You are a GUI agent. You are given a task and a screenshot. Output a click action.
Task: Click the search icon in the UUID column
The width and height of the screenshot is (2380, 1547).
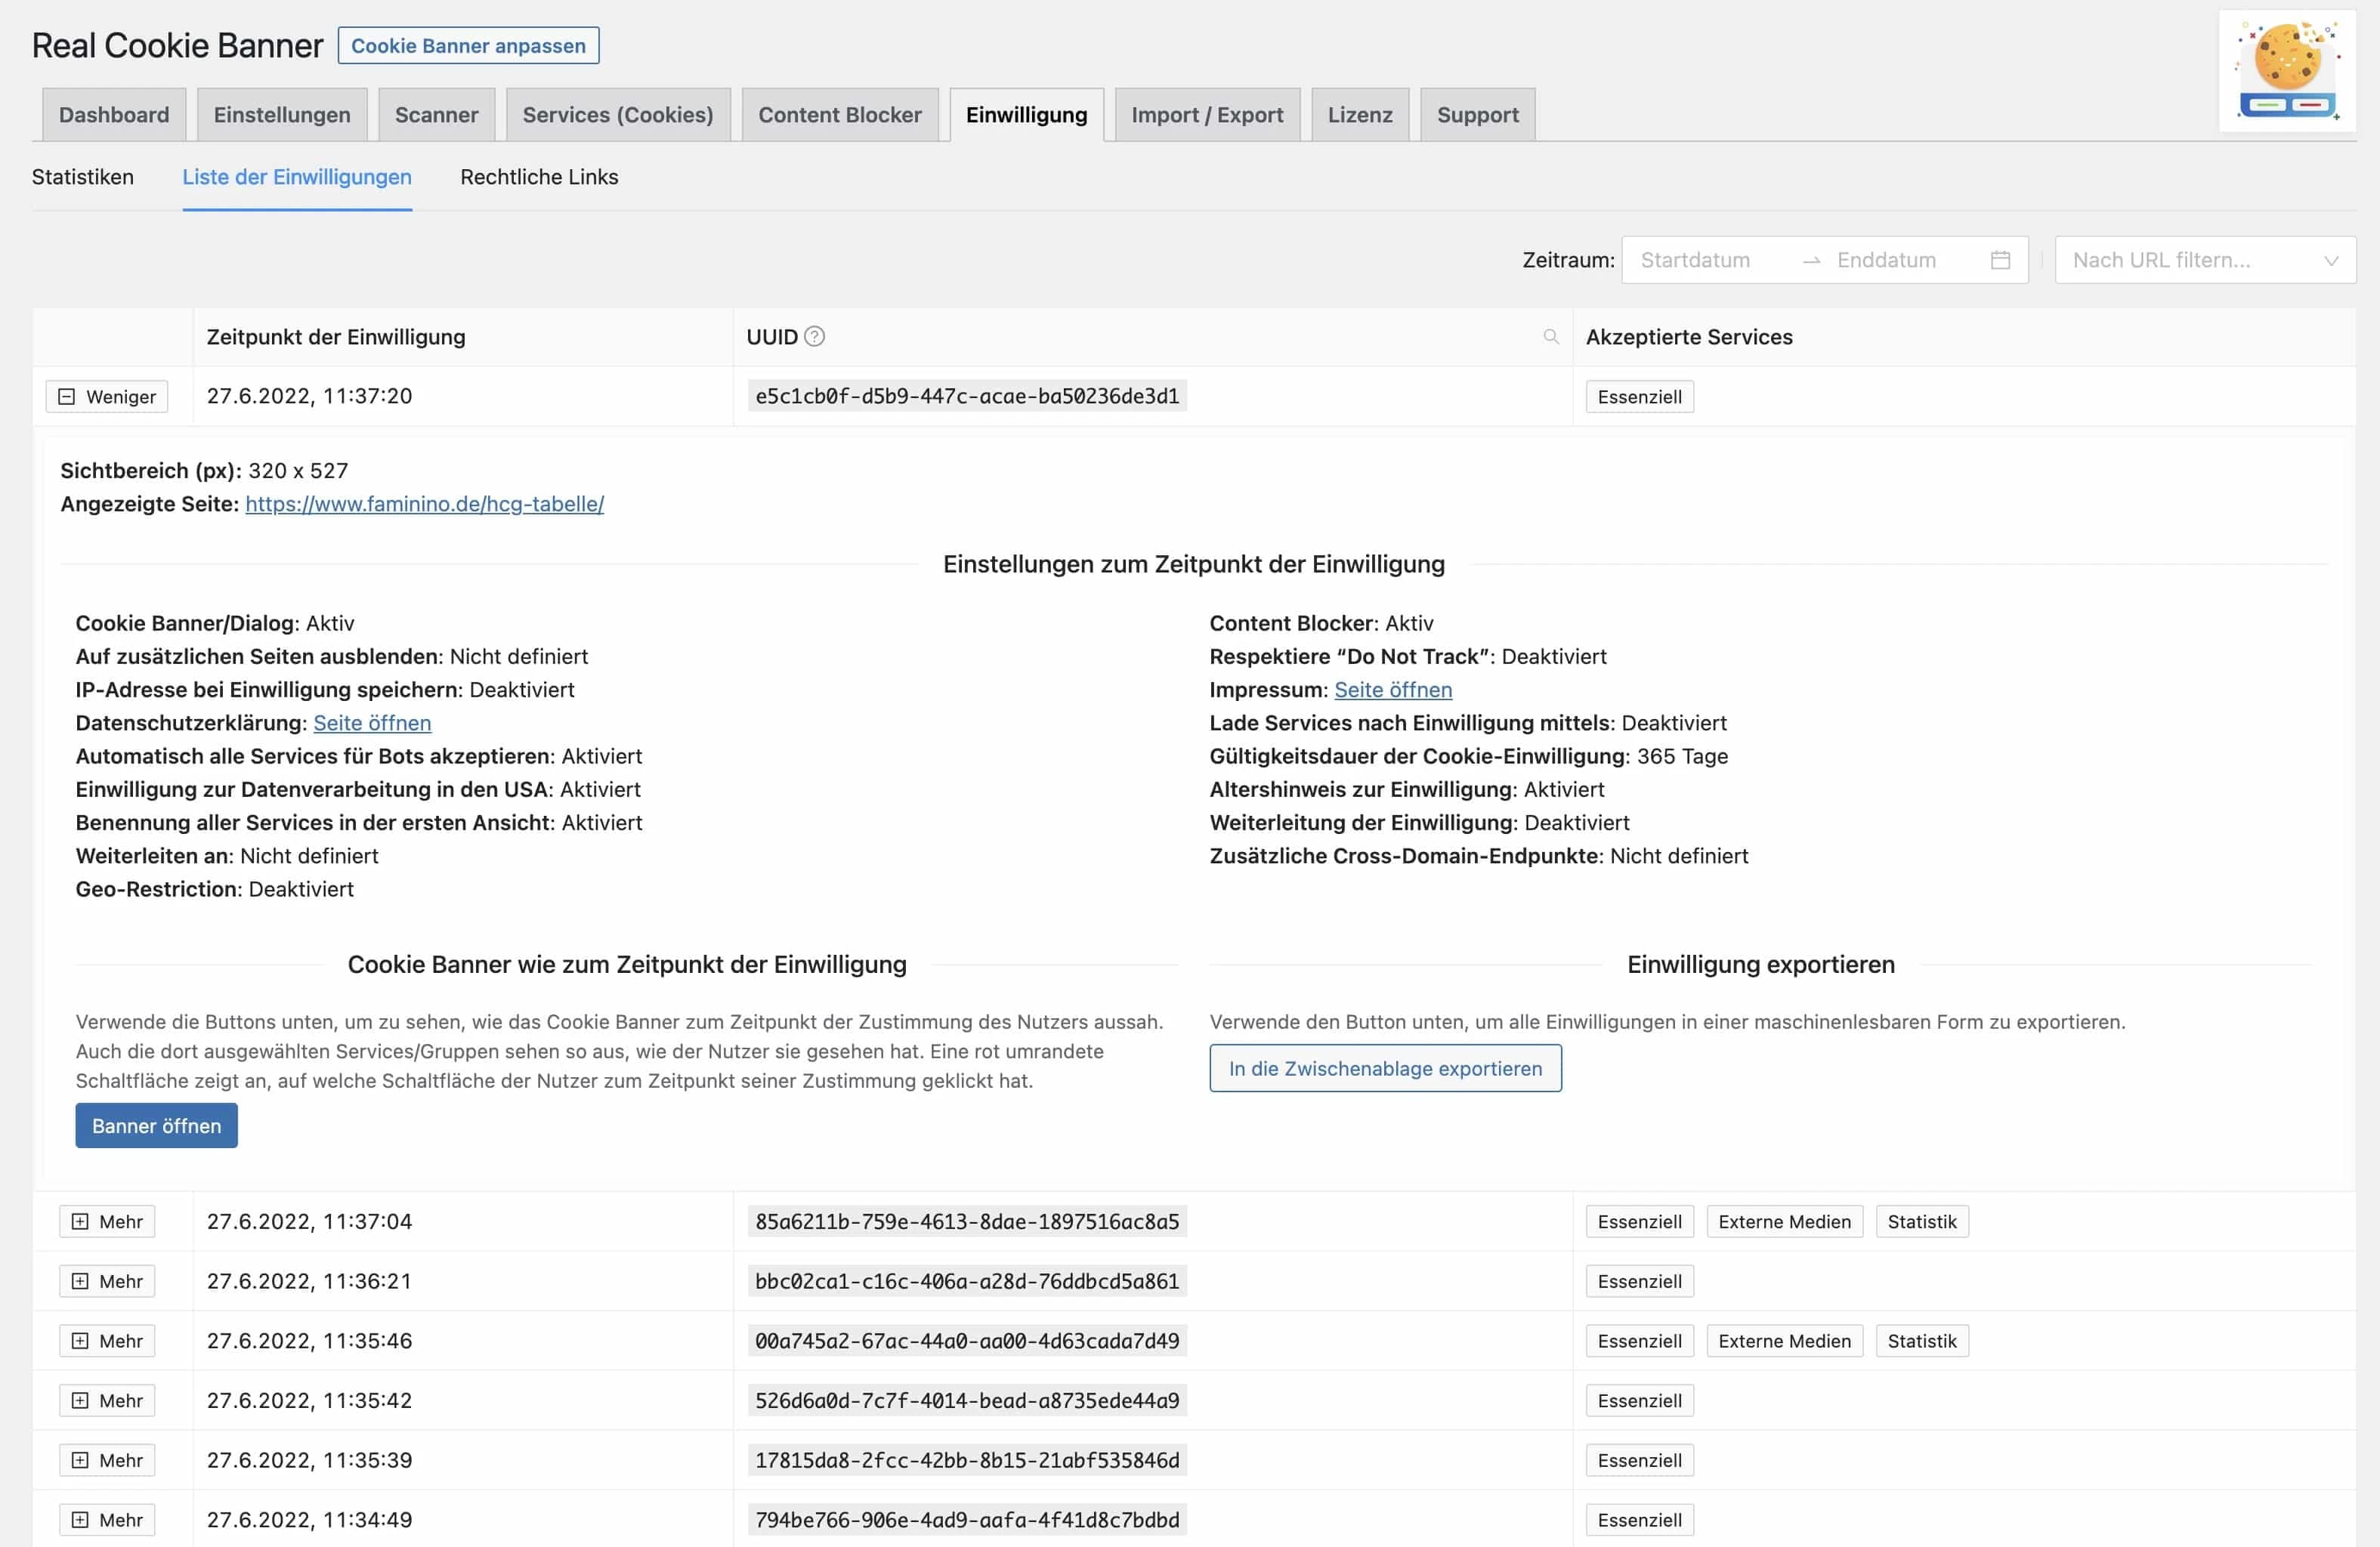tap(1551, 337)
